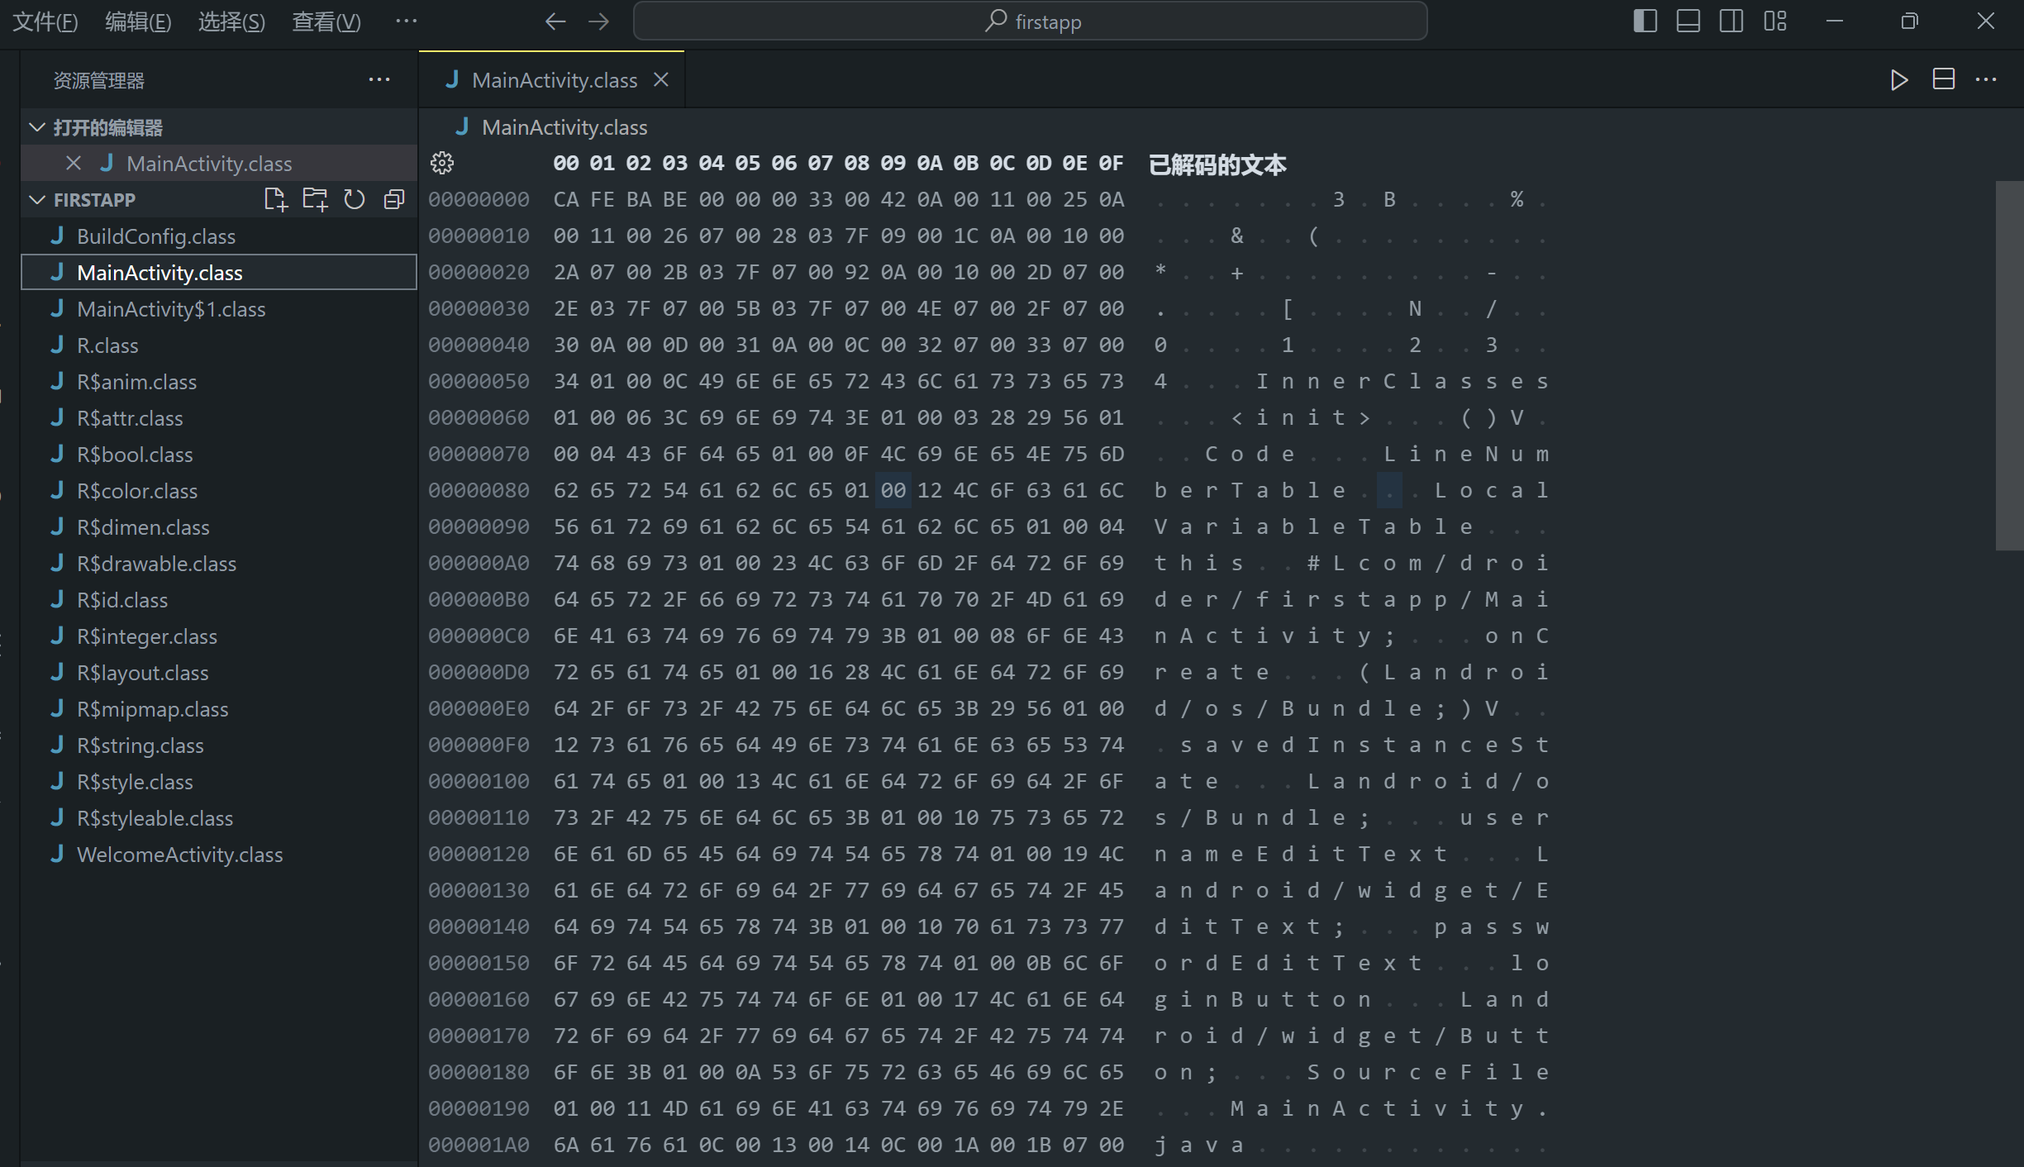Open R$string.class file

coord(219,745)
